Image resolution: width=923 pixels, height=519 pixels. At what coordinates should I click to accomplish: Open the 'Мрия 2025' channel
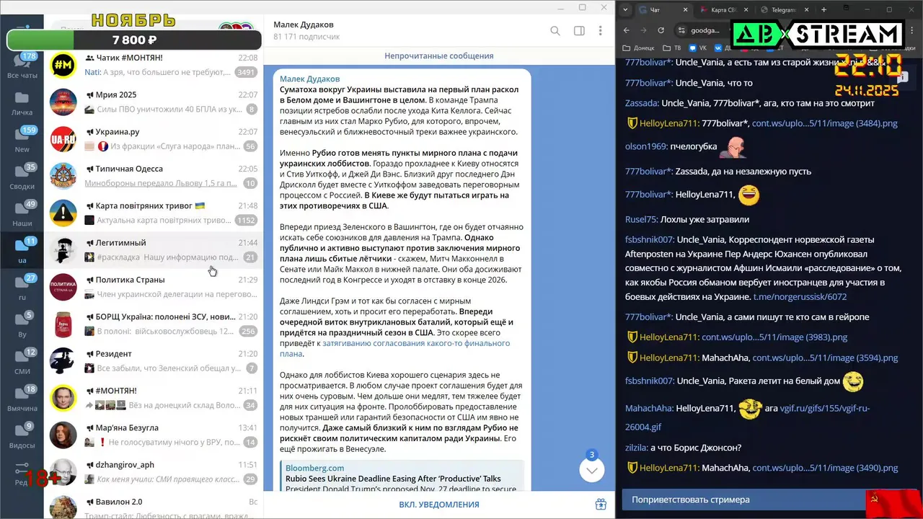click(x=154, y=102)
